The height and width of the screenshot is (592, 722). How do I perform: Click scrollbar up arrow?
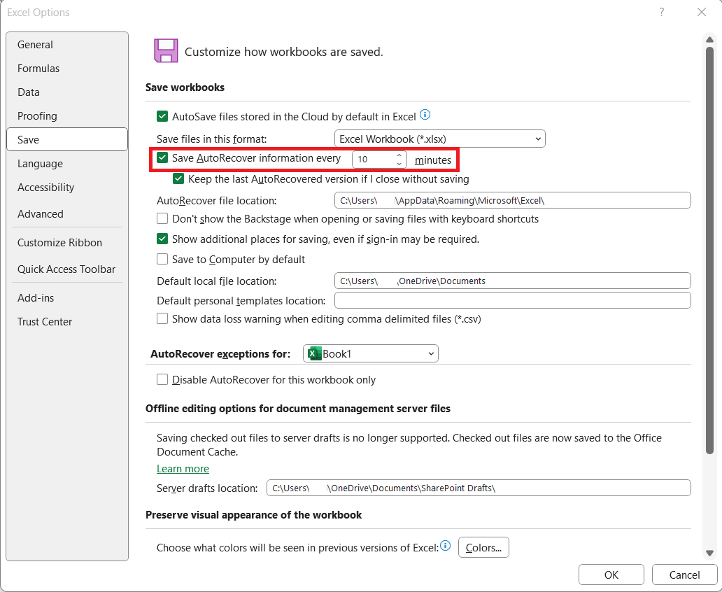pos(709,40)
